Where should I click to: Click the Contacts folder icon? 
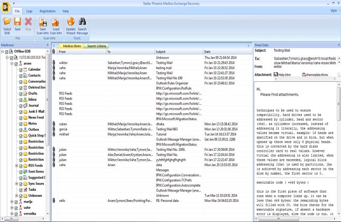tap(25, 75)
